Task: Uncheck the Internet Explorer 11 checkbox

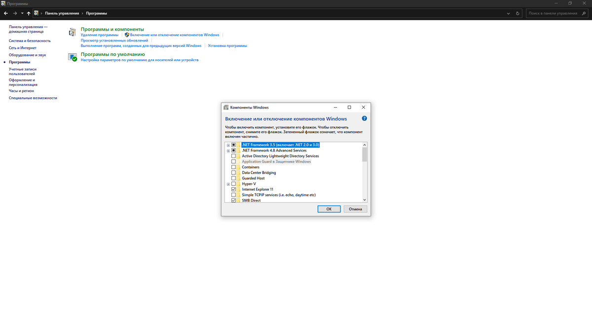Action: tap(233, 189)
